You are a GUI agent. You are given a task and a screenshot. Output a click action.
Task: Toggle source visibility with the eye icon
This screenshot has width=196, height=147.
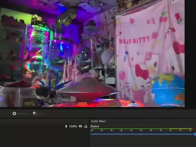pyautogui.click(x=80, y=126)
